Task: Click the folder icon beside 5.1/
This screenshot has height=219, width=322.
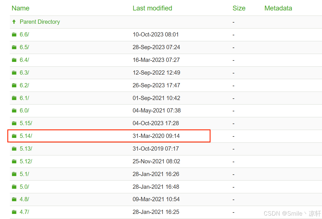Action: 14,174
